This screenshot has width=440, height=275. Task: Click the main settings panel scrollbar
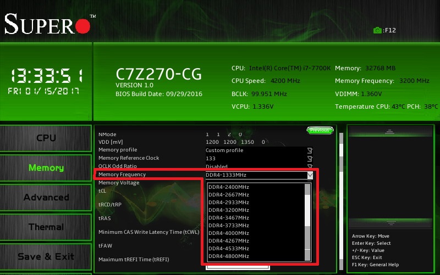(341, 201)
